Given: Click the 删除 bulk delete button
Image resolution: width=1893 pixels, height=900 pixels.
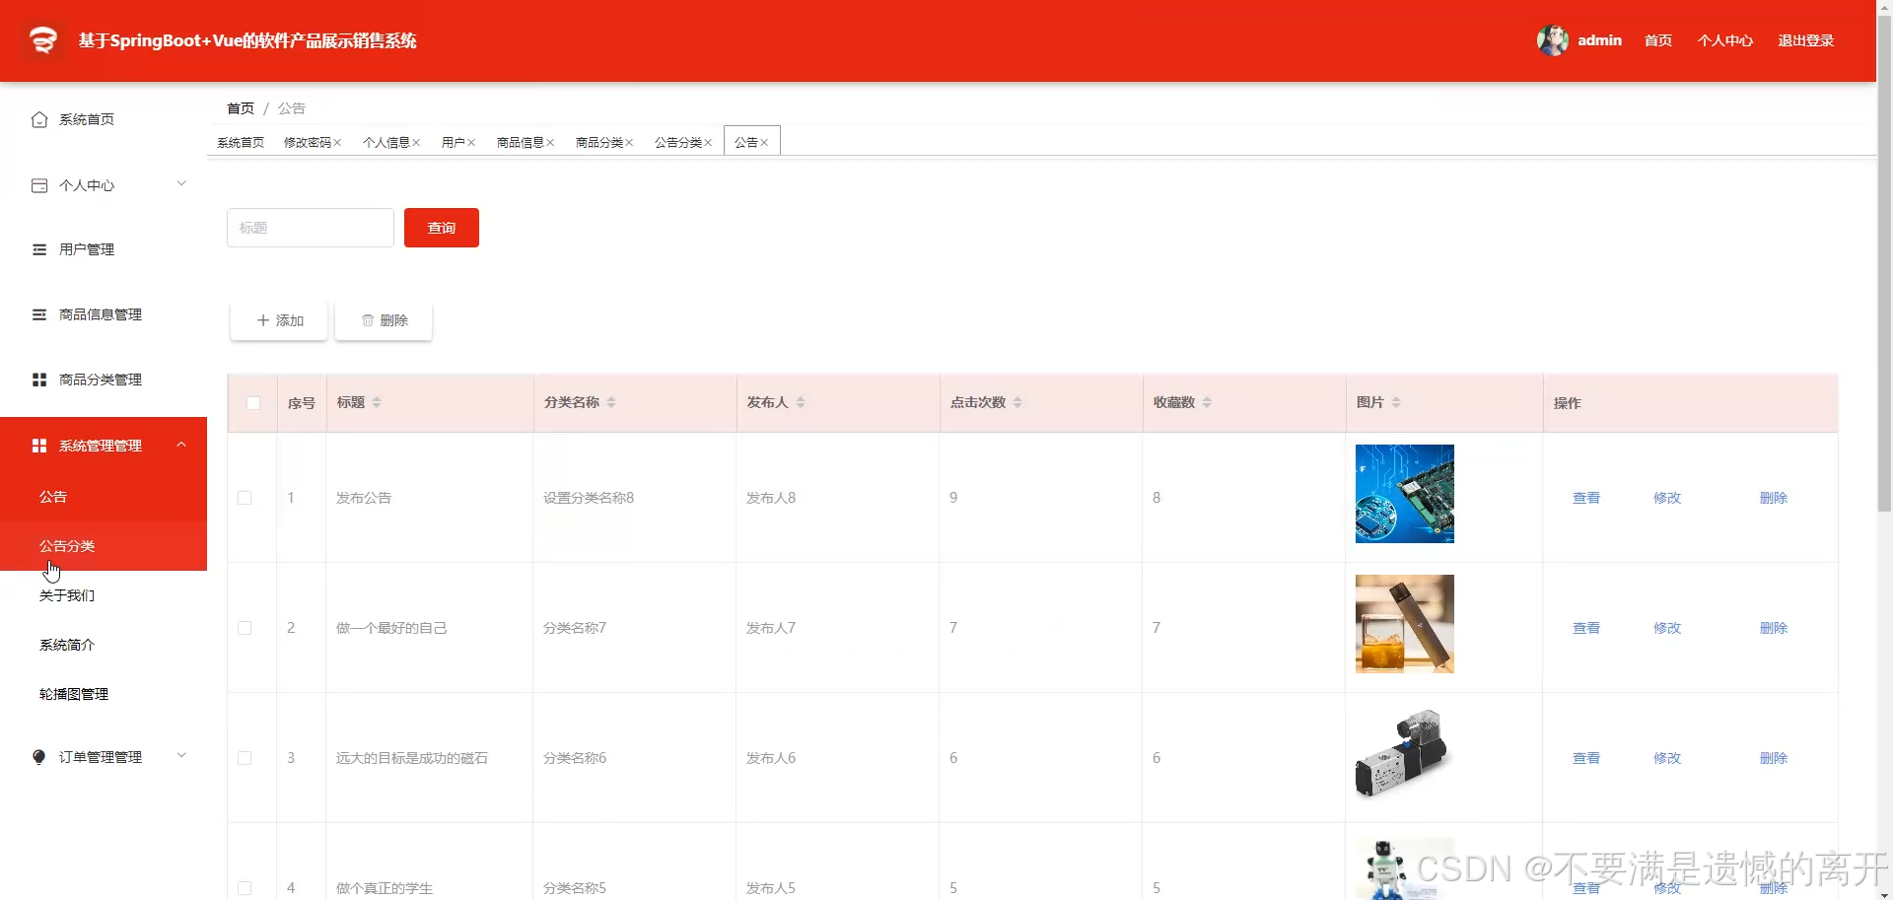Looking at the screenshot, I should [x=384, y=320].
